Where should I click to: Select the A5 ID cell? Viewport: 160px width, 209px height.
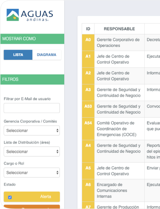88,171
